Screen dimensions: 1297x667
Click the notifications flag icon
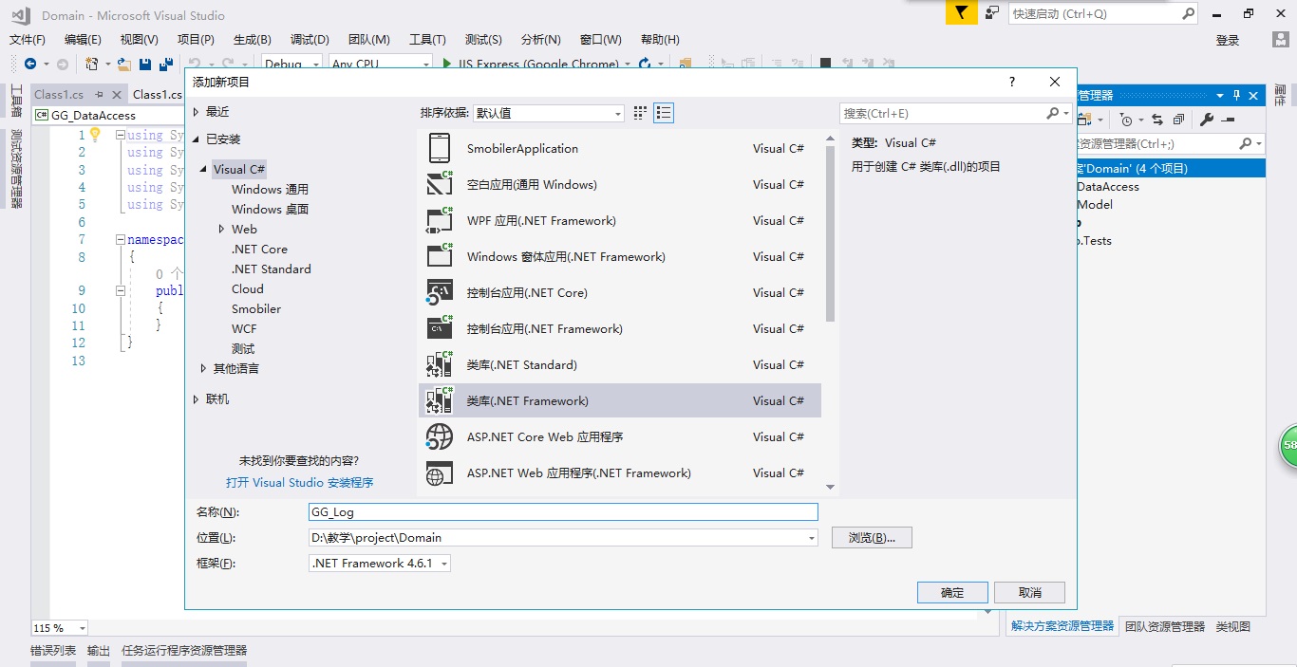(x=961, y=13)
